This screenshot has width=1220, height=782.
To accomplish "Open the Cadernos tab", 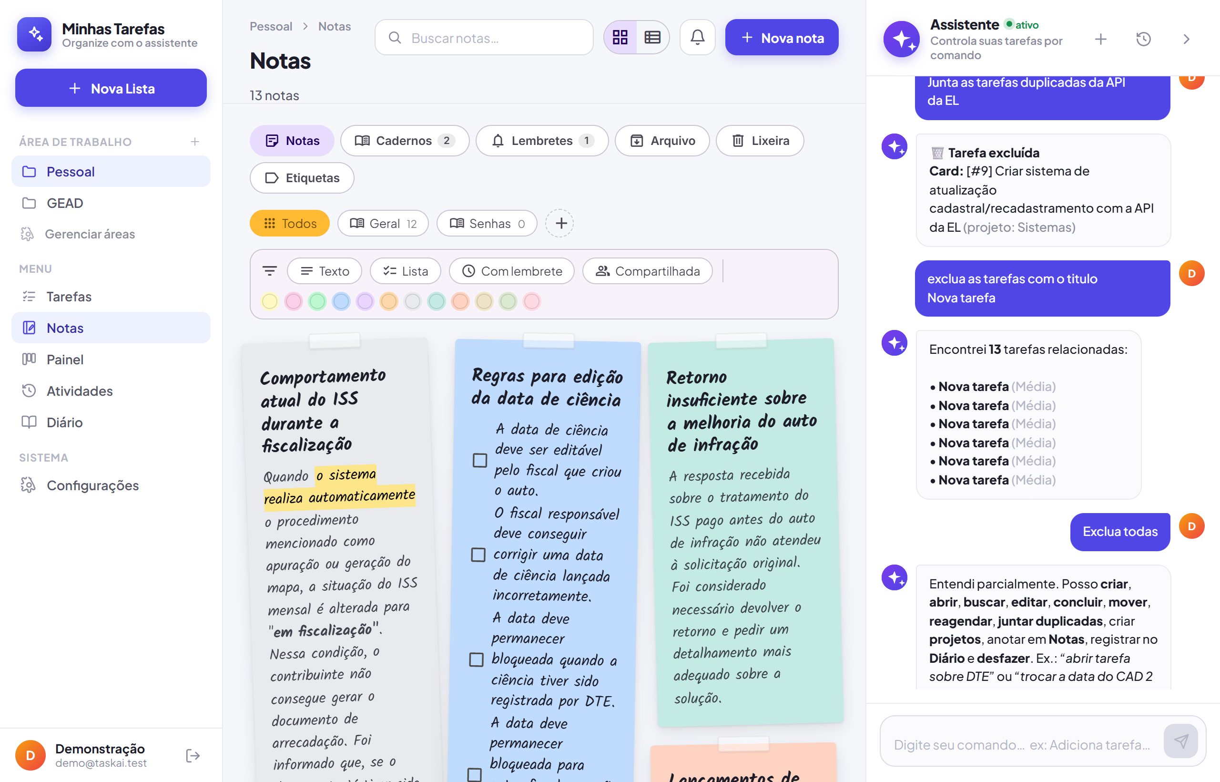I will pos(405,141).
